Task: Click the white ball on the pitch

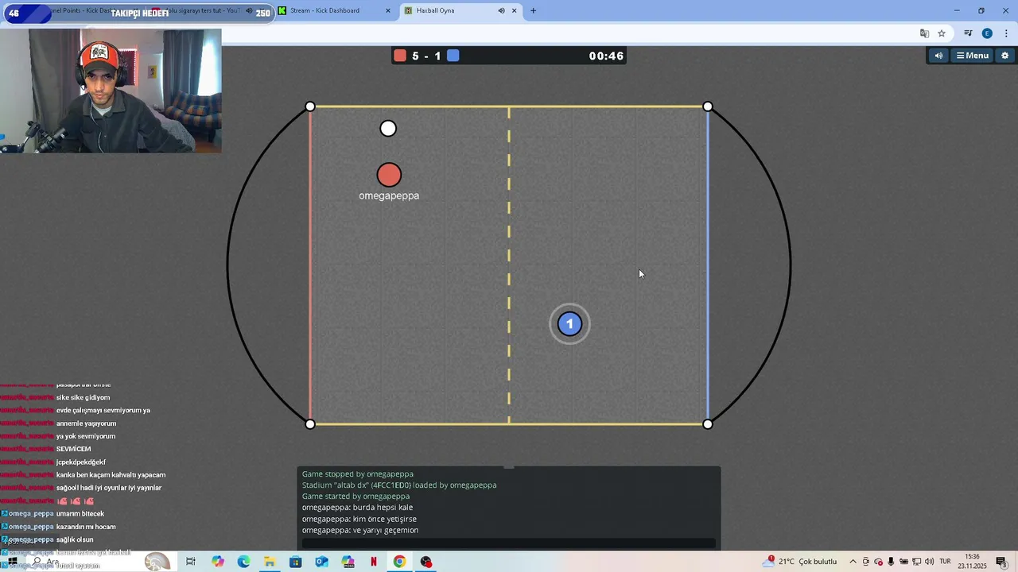Action: (x=388, y=129)
